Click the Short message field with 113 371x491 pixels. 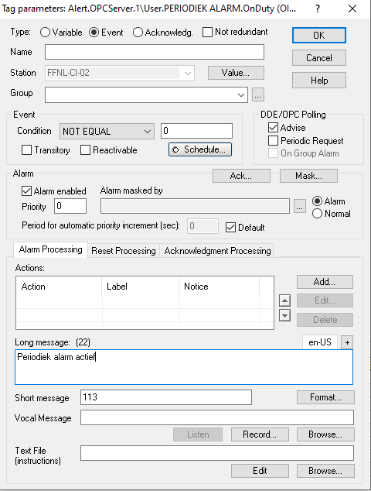click(166, 397)
